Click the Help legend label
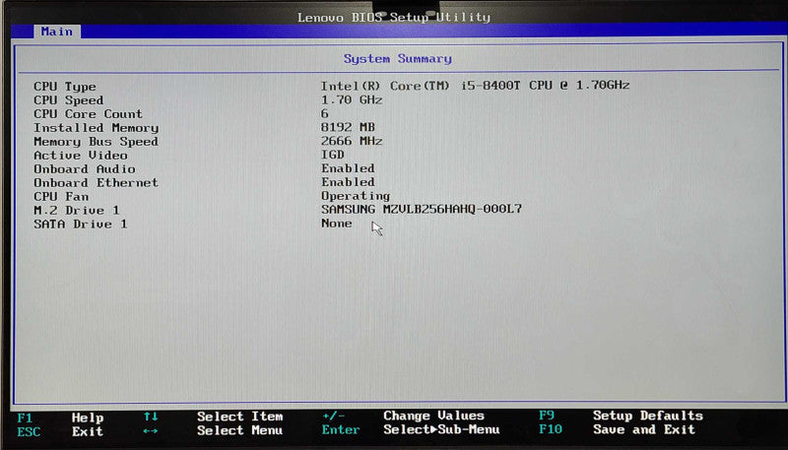 (88, 418)
